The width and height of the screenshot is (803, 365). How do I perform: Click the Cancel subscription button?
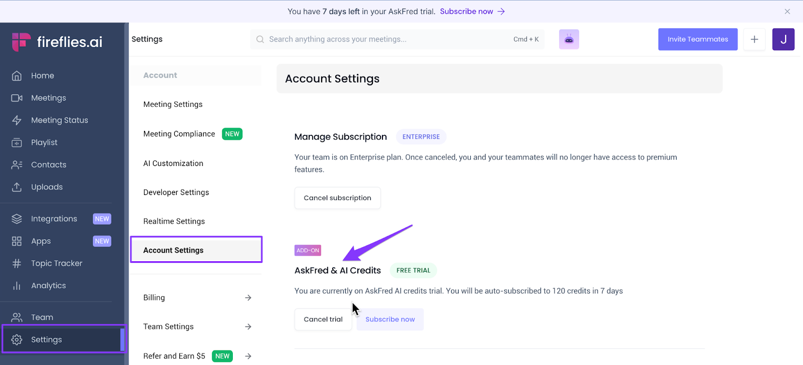click(x=337, y=198)
